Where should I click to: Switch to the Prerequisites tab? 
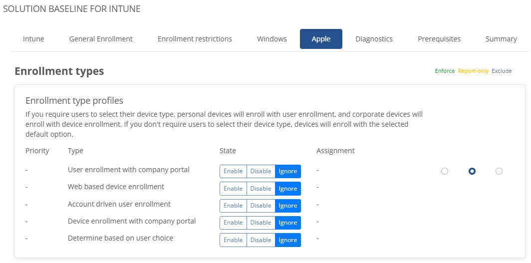pos(439,39)
